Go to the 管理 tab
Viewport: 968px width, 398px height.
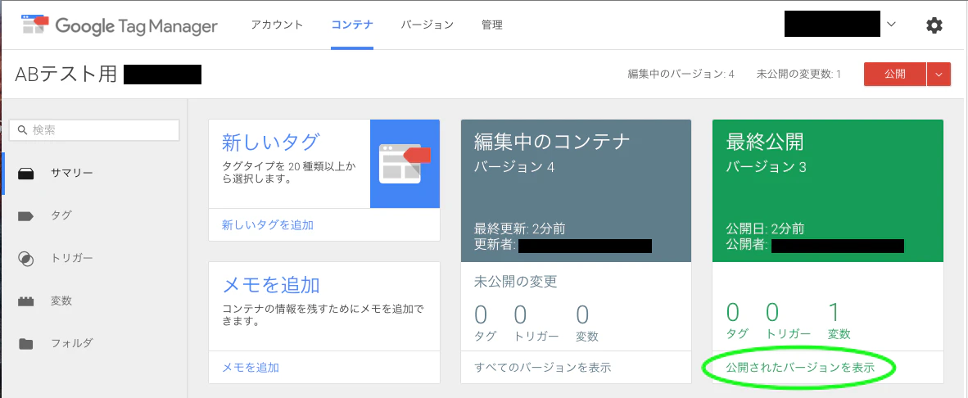coord(492,25)
